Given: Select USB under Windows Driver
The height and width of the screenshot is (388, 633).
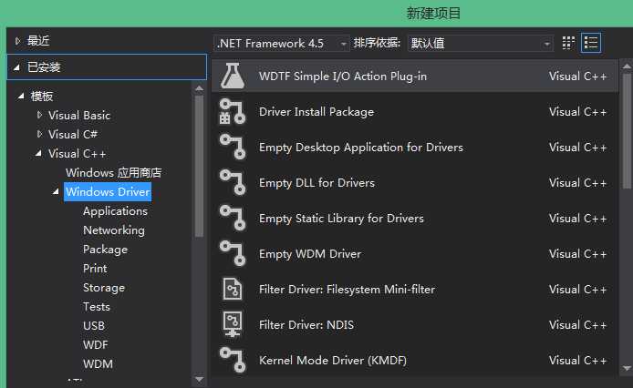Looking at the screenshot, I should tap(94, 326).
